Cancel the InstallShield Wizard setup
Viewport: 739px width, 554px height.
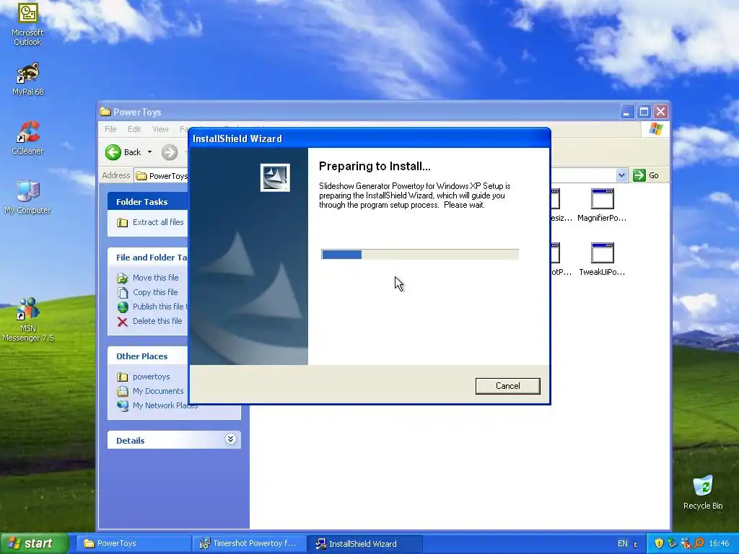pyautogui.click(x=507, y=386)
